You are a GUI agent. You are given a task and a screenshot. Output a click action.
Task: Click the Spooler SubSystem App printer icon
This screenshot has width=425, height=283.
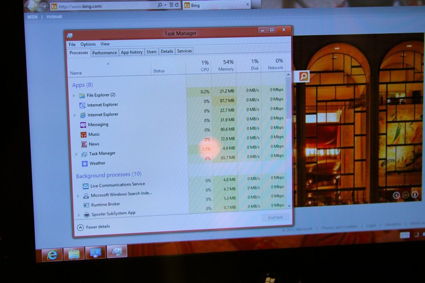coord(87,215)
